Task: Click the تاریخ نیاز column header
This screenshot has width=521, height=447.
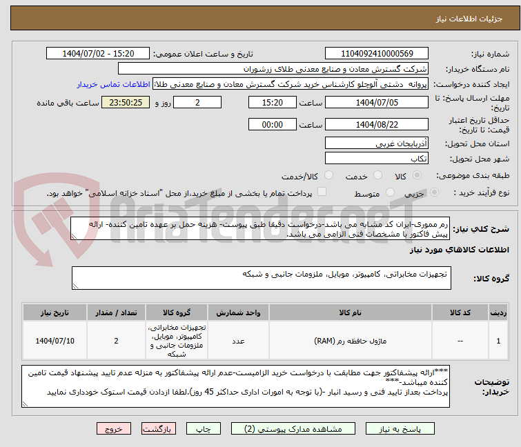Action: coord(55,312)
